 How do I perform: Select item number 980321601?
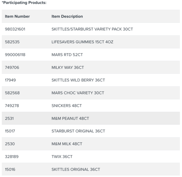pos(15,29)
